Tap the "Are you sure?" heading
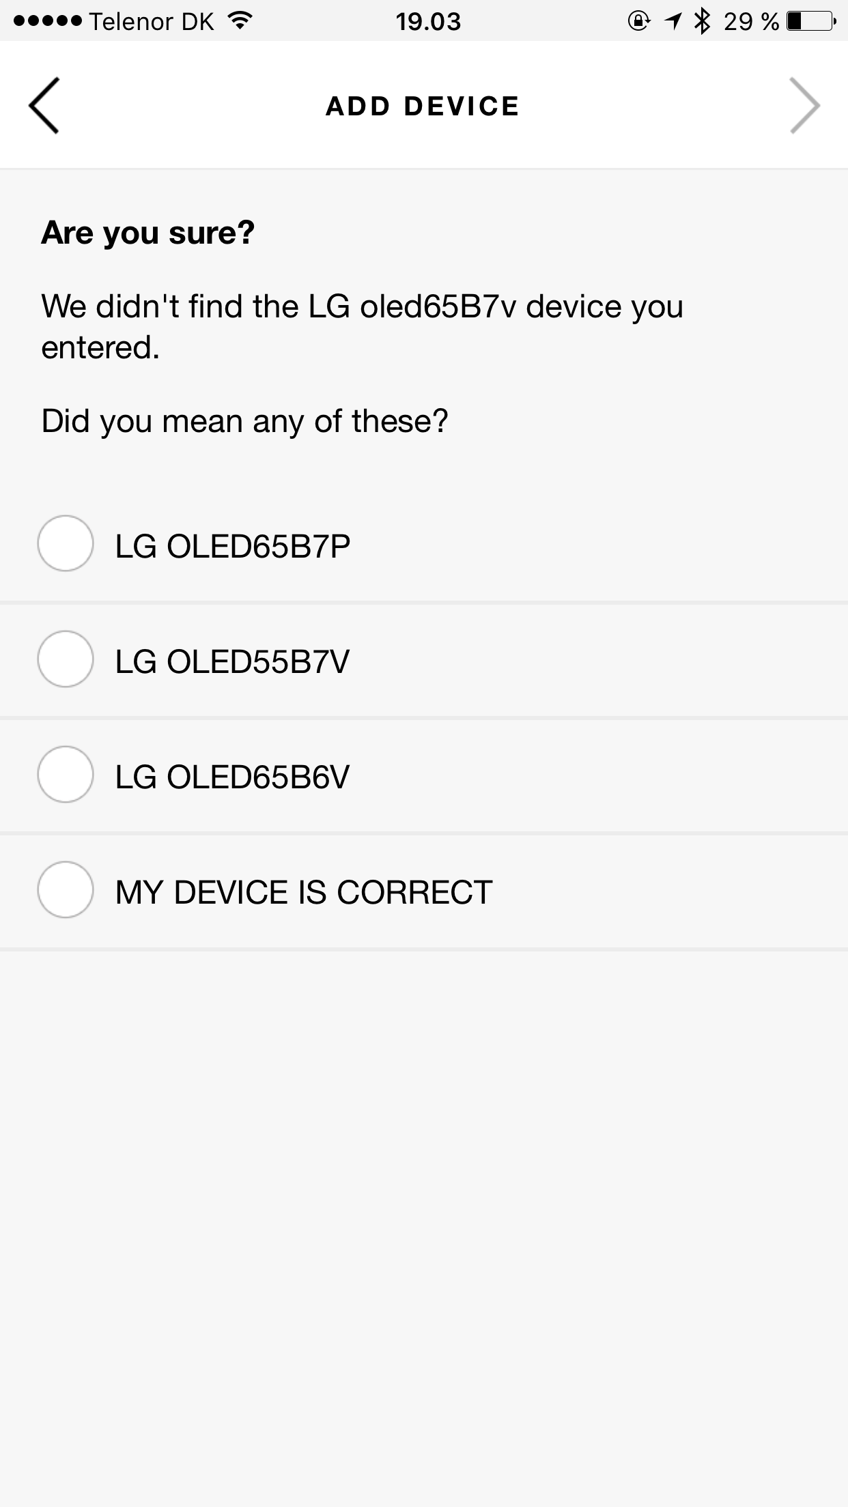 [x=148, y=233]
